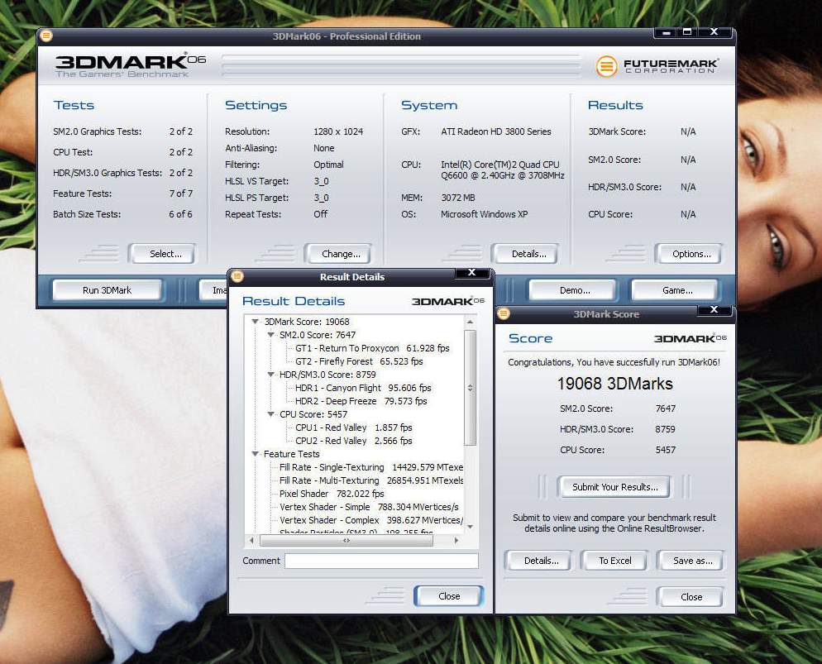The height and width of the screenshot is (664, 822).
Task: Open system Details... in main window
Action: 526,254
